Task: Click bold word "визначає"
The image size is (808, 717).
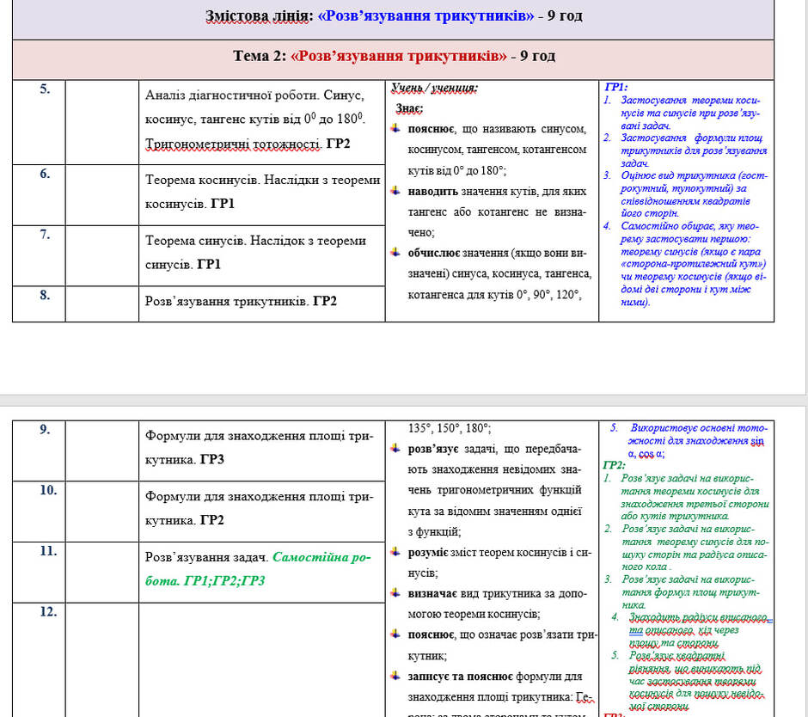Action: (x=432, y=594)
